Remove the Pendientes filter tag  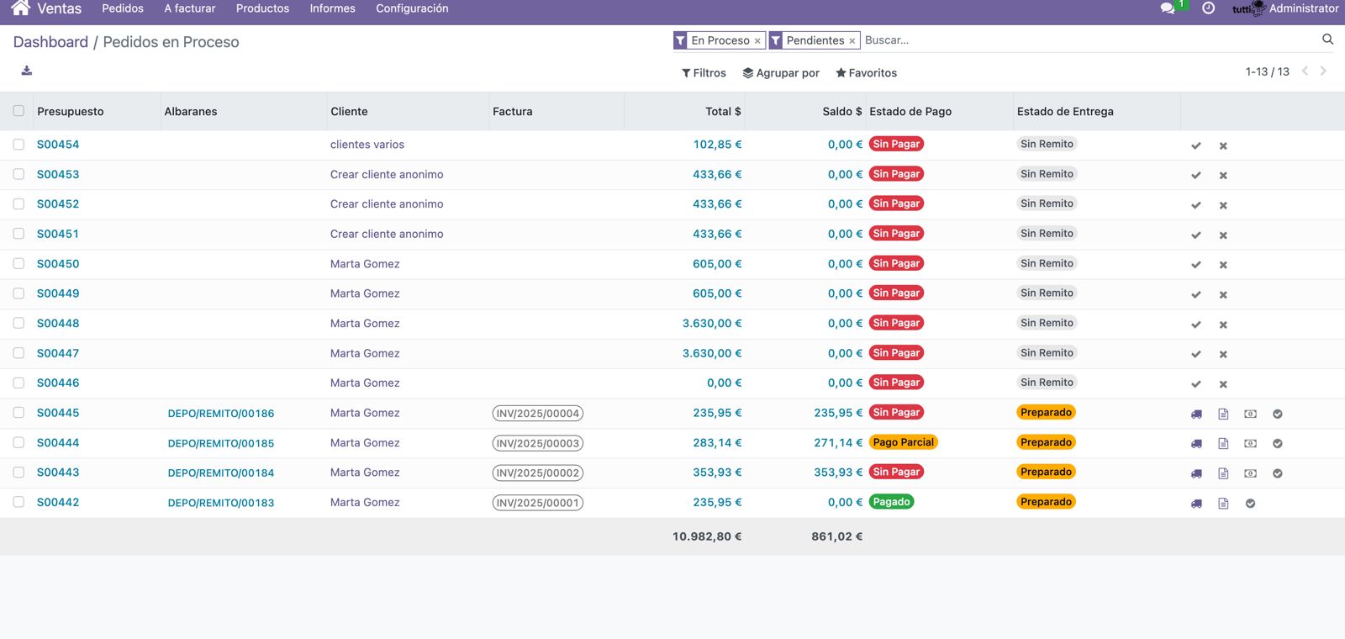(x=852, y=41)
